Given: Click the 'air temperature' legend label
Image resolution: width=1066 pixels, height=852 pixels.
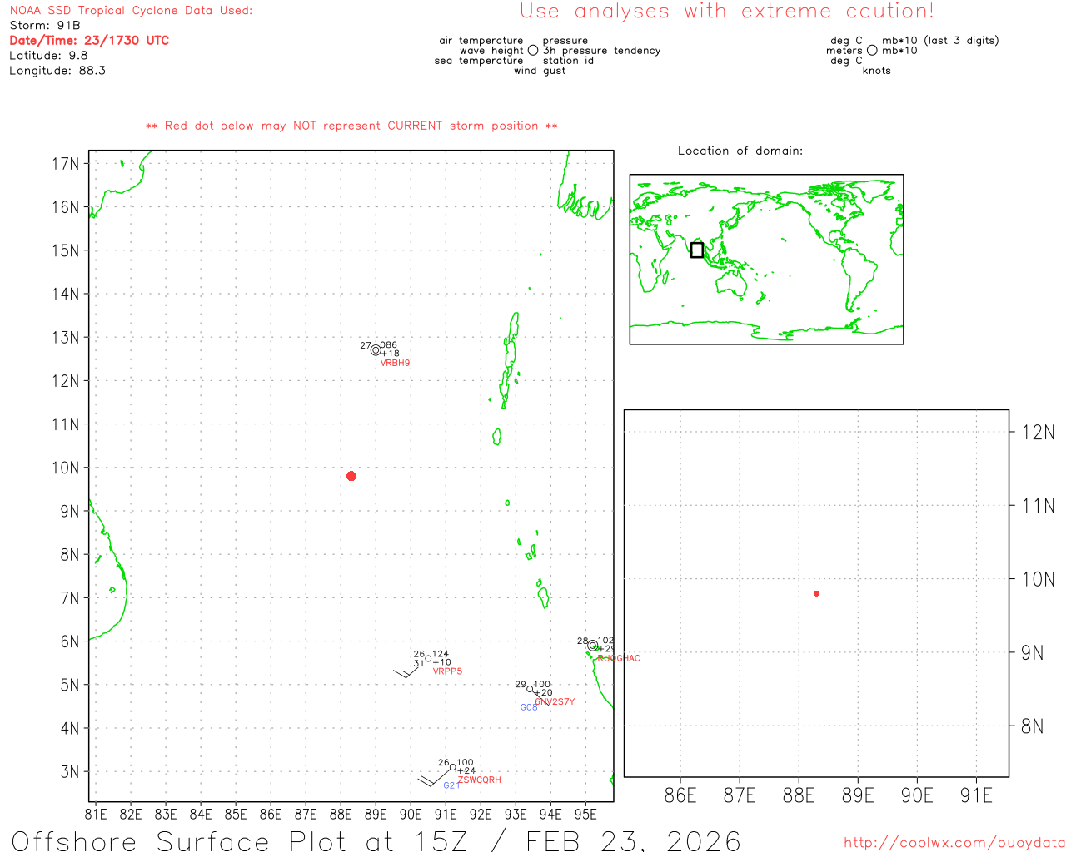Looking at the screenshot, I should 481,41.
